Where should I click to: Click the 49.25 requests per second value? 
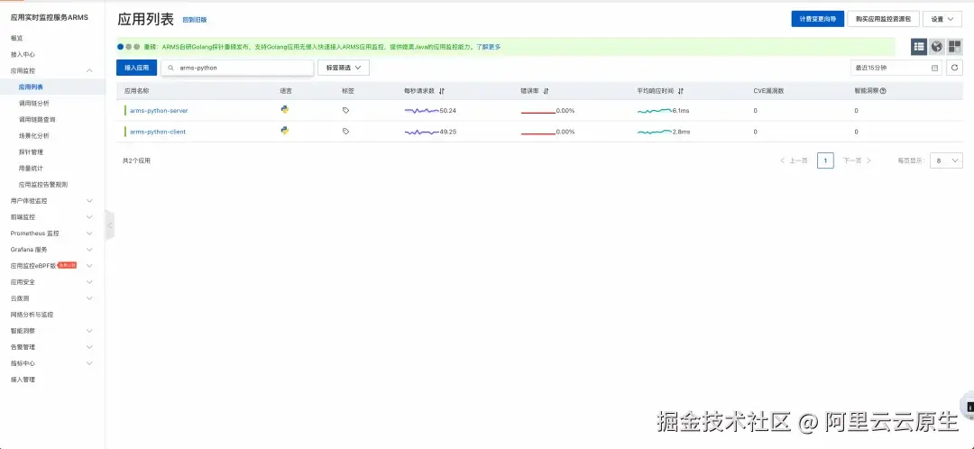448,132
